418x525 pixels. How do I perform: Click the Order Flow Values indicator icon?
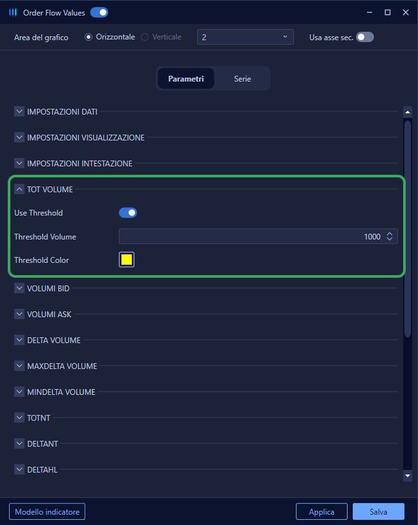click(13, 13)
